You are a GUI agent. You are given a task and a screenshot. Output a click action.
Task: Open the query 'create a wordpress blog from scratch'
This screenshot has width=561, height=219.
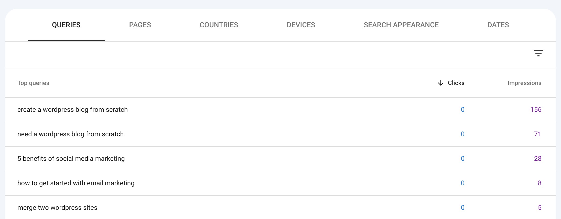[72, 110]
